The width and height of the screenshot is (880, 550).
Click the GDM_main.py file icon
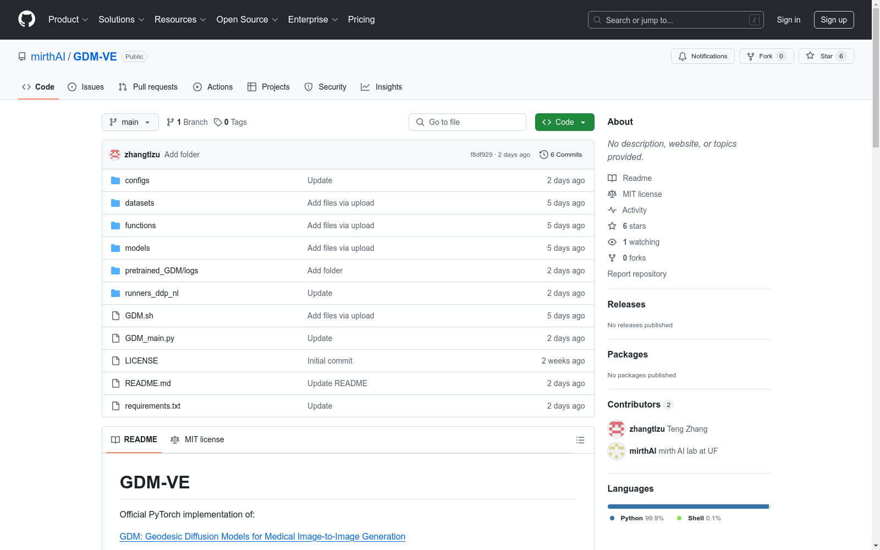coord(116,338)
